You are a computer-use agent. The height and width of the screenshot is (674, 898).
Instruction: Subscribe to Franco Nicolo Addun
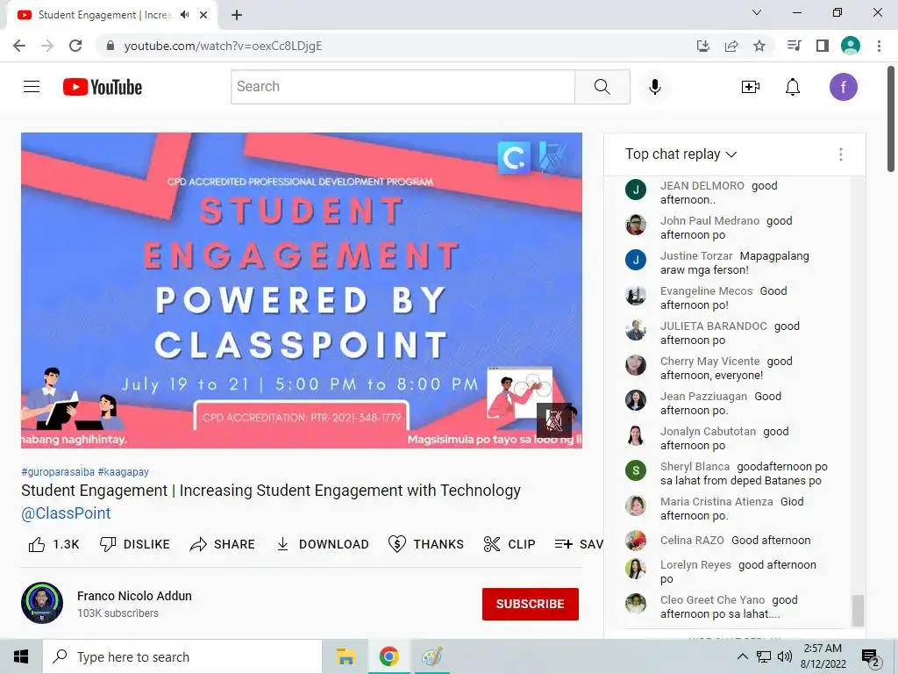click(x=531, y=604)
